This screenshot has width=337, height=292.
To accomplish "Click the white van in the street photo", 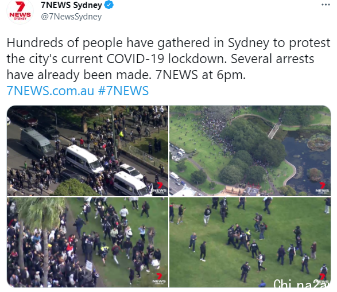I will 84,159.
